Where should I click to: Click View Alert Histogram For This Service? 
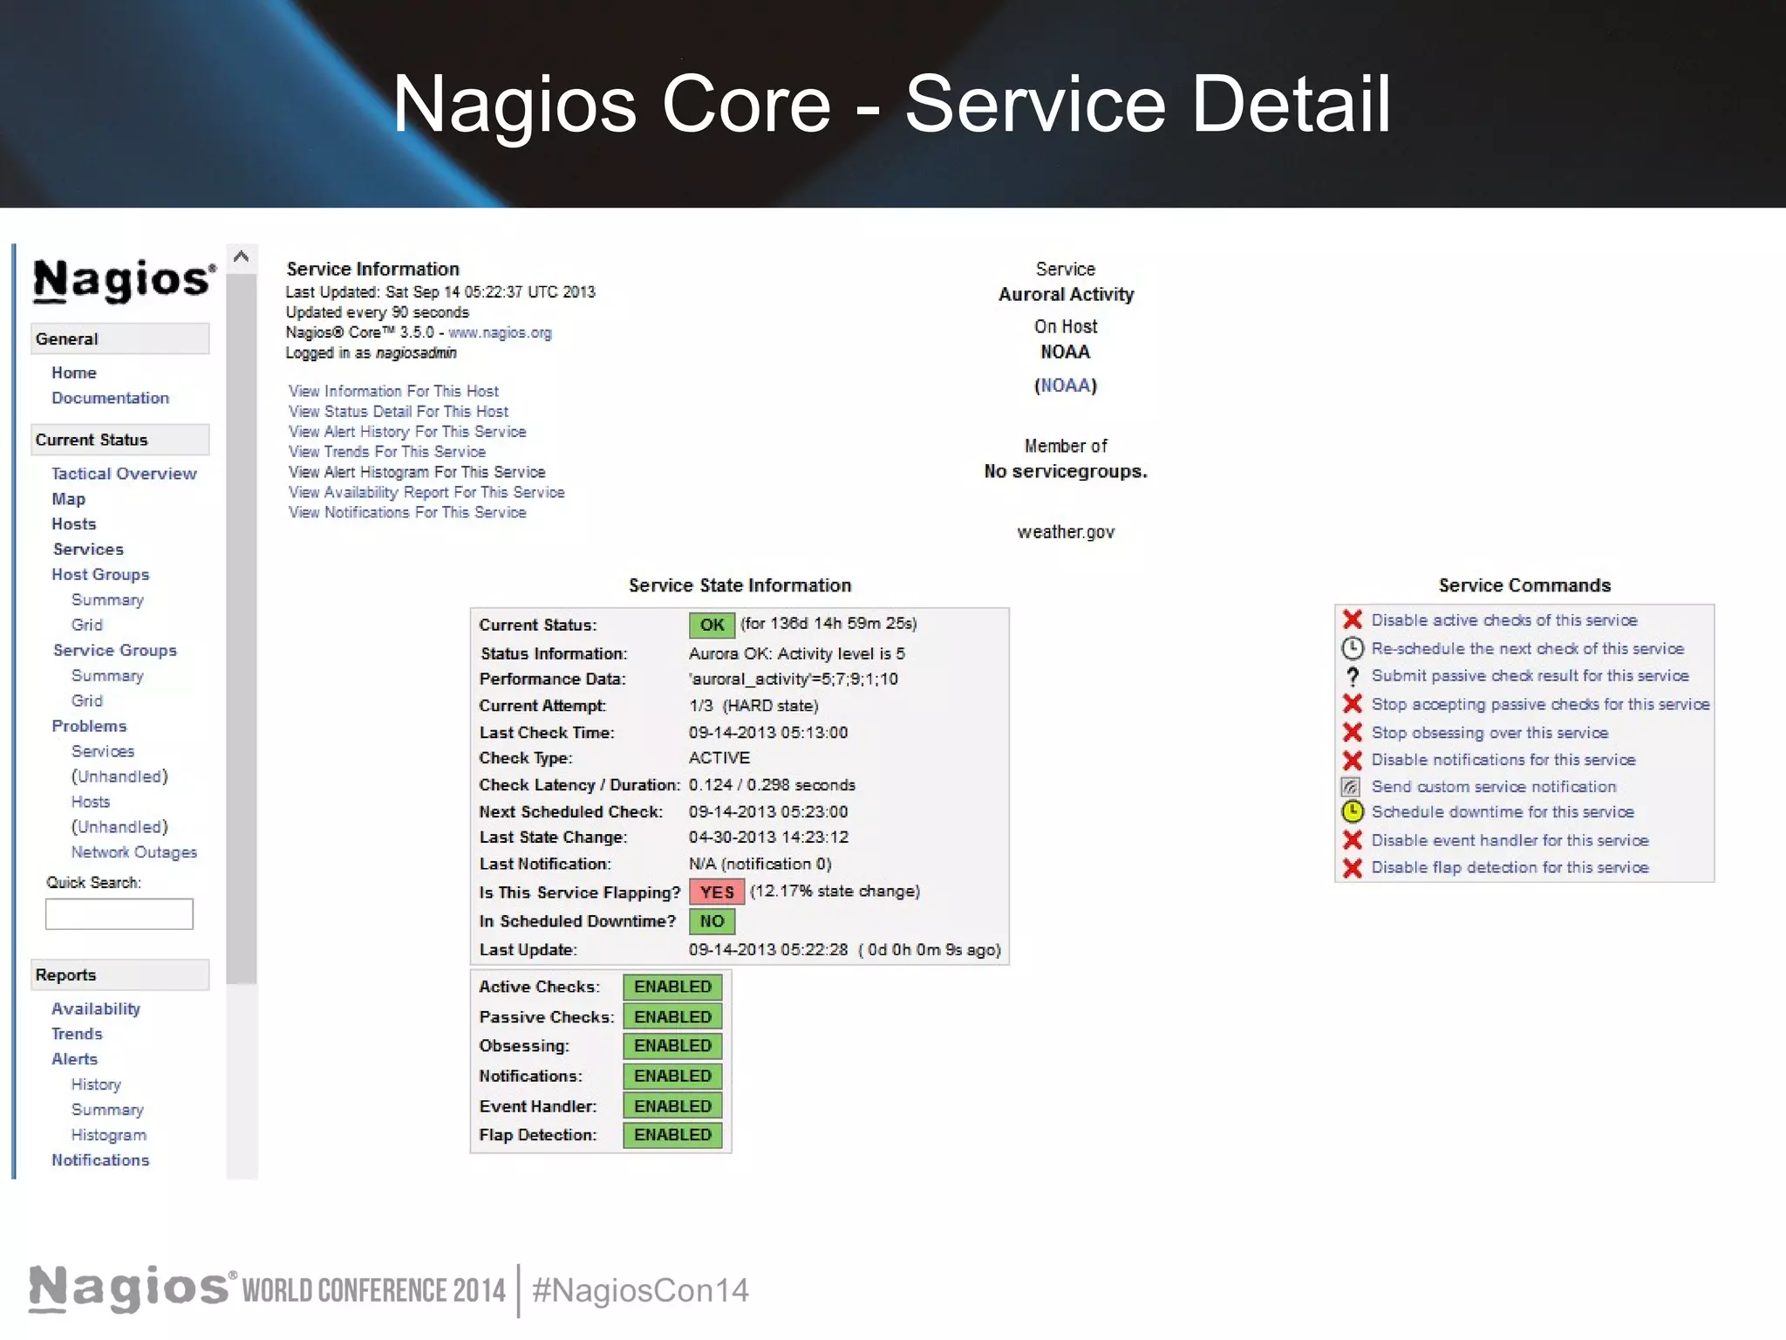pos(417,472)
